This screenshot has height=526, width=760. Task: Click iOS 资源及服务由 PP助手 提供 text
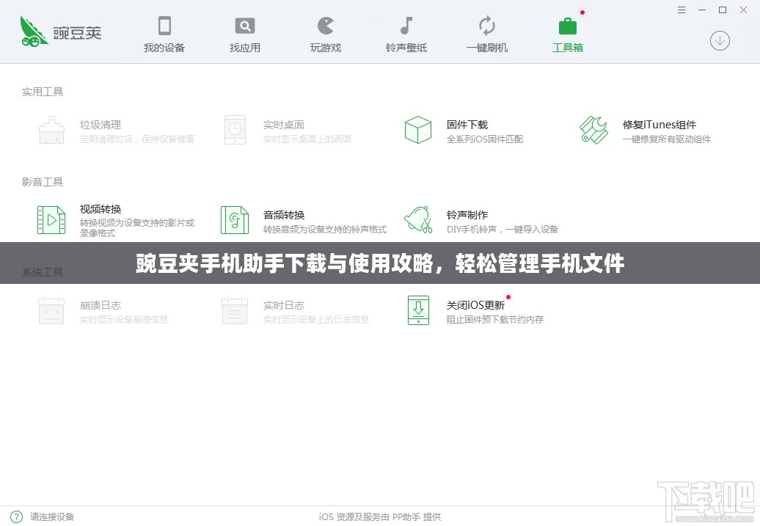click(380, 516)
